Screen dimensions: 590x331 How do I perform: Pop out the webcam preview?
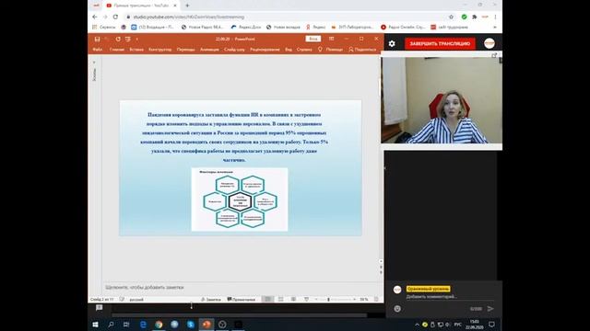[x=494, y=55]
